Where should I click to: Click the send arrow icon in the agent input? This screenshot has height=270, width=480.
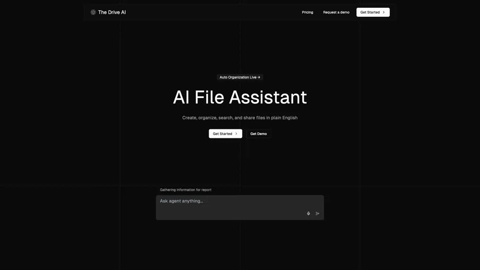click(317, 213)
